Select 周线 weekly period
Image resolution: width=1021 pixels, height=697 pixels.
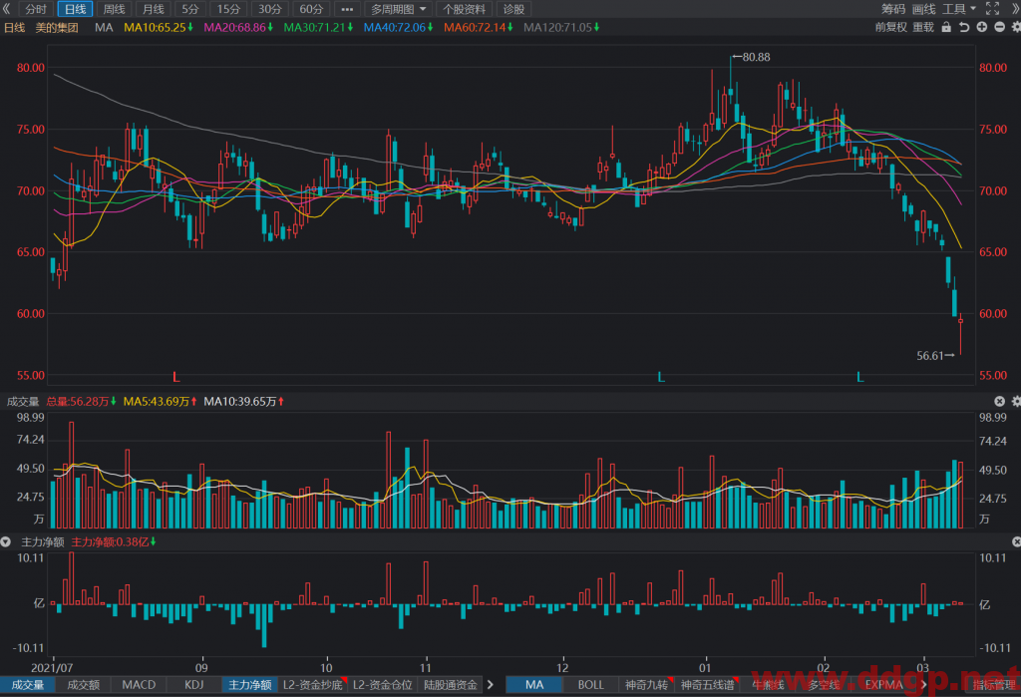[114, 9]
